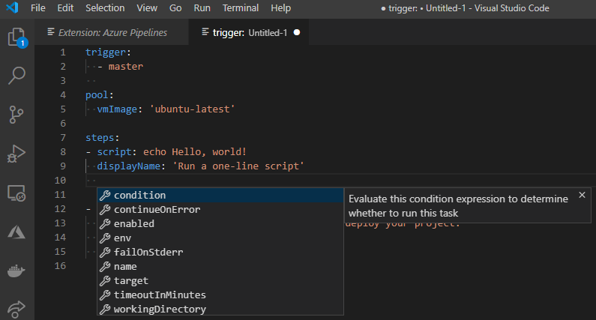Switch to Extension: Azure Pipelines tab

(107, 33)
